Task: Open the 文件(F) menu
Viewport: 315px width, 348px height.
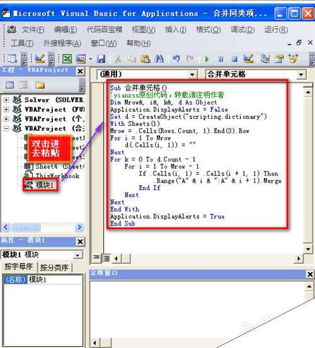Action: [33, 30]
